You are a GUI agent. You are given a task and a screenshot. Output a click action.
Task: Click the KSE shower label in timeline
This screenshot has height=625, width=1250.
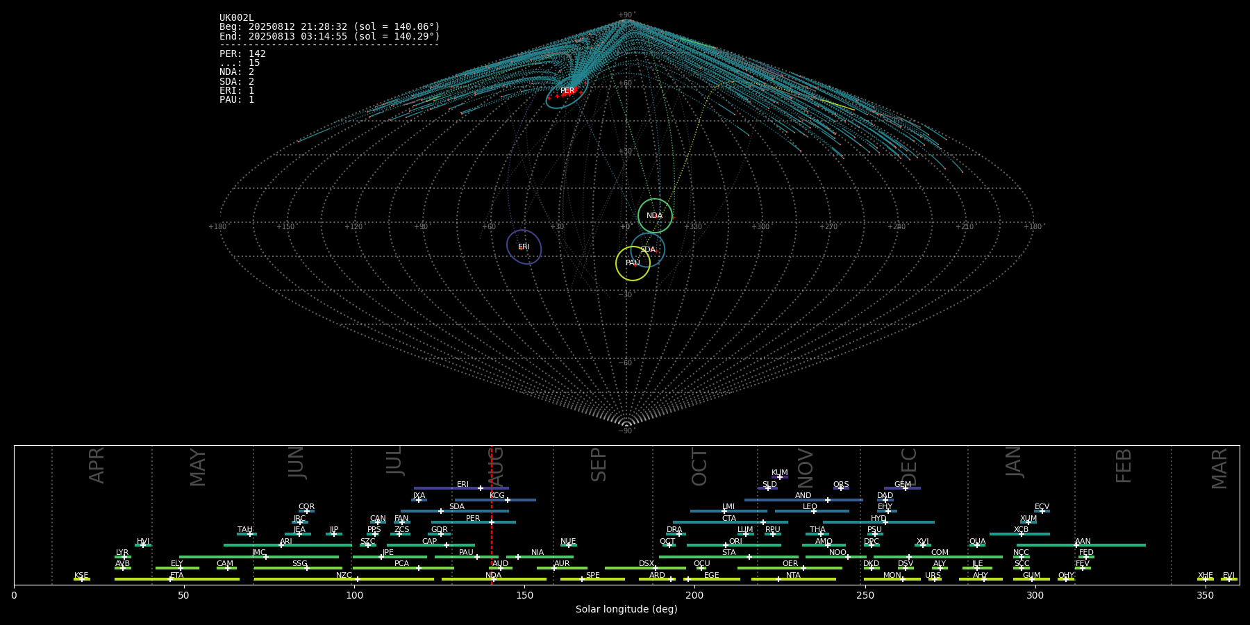[81, 576]
